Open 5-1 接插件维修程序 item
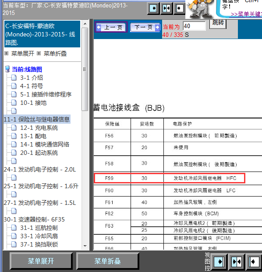The height and width of the screenshot is (272, 262). click(x=46, y=94)
